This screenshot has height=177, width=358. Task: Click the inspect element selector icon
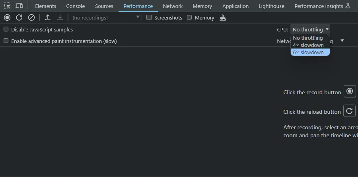(x=7, y=6)
